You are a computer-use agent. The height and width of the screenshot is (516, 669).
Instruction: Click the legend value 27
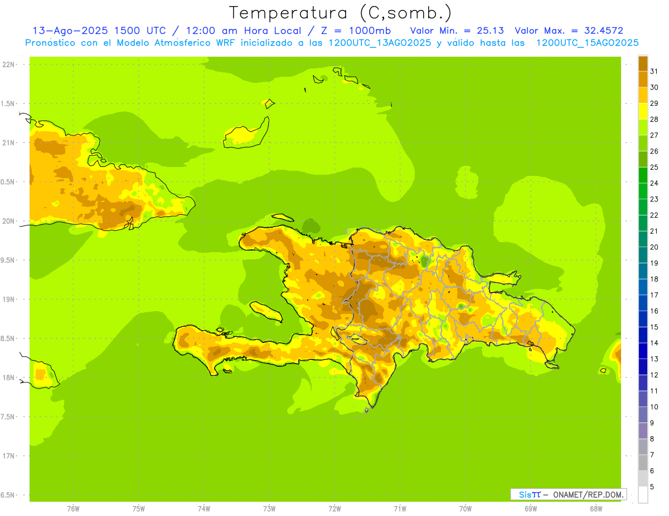click(x=655, y=135)
